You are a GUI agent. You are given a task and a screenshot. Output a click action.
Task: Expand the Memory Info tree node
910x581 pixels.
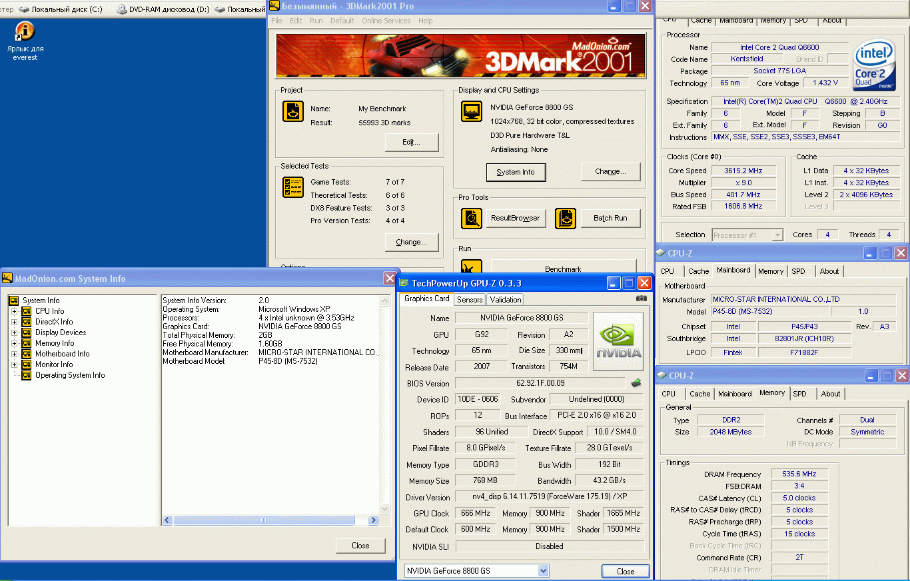point(14,343)
